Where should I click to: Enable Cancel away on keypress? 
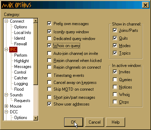click(x=49, y=83)
